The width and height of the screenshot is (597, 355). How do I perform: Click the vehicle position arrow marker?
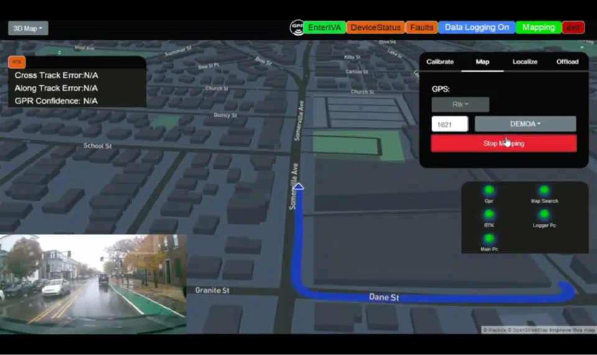pyautogui.click(x=298, y=186)
